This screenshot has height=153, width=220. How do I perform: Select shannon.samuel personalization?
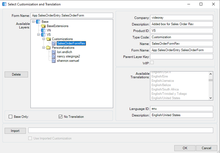68,61
